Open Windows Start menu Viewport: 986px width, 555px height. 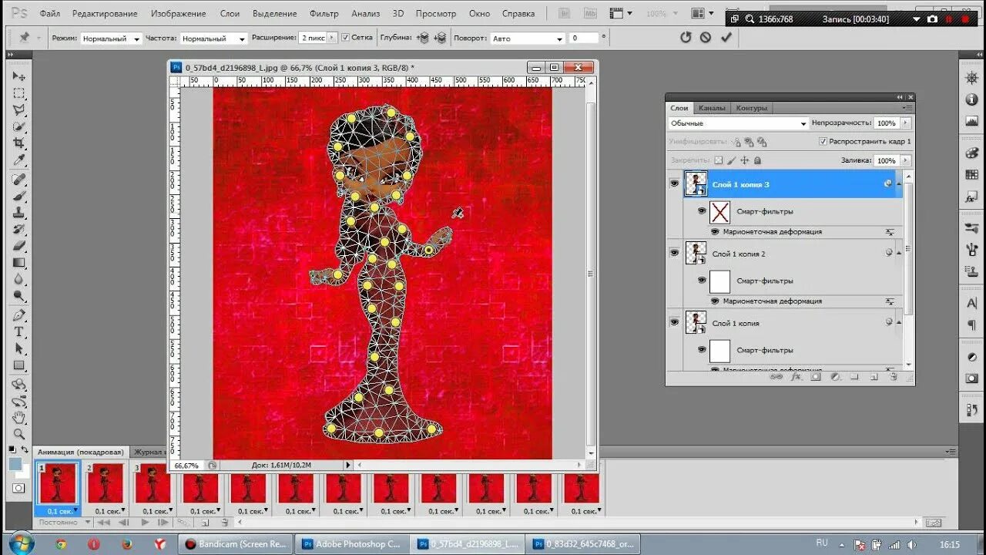point(22,543)
